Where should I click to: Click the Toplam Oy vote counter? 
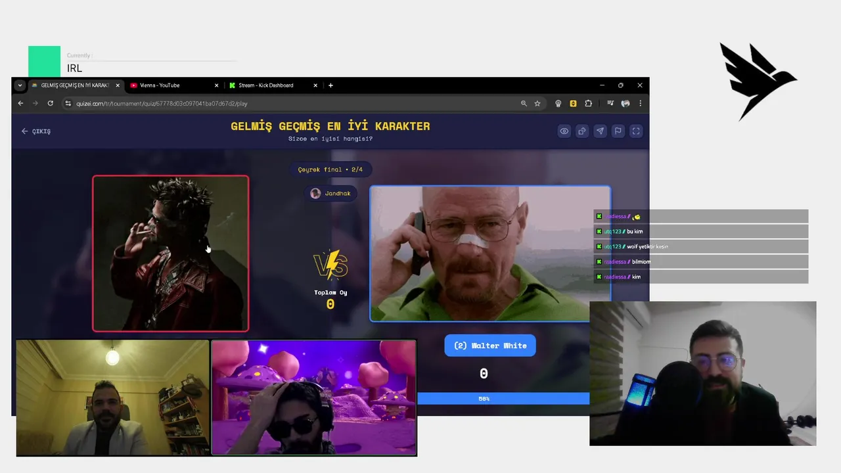[x=330, y=299]
